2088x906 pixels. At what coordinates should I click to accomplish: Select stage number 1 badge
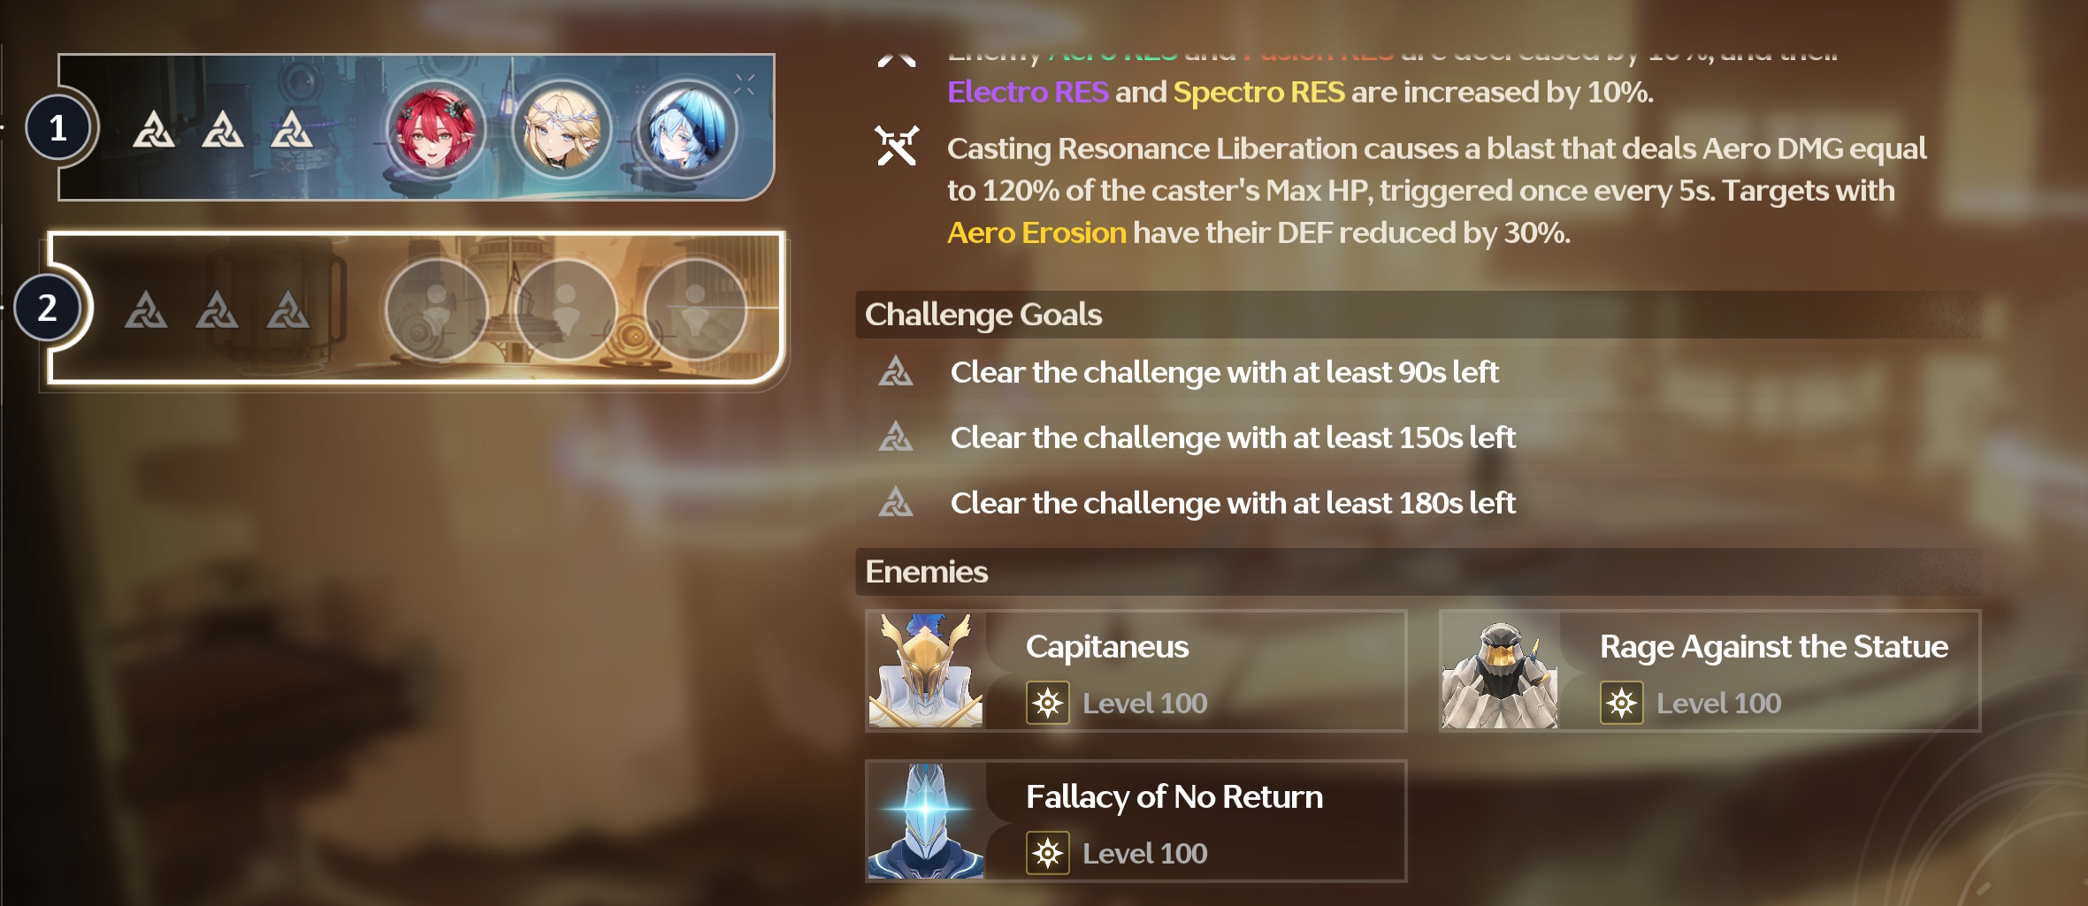click(x=58, y=129)
